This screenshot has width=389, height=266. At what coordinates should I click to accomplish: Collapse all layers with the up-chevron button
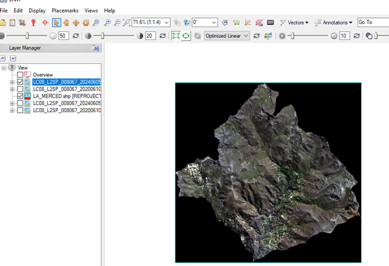(x=3, y=58)
